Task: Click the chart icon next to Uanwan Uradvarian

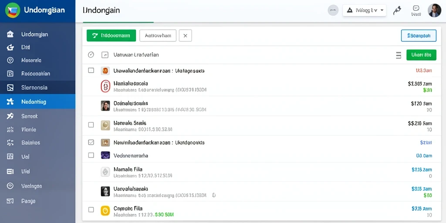Action: (x=105, y=55)
